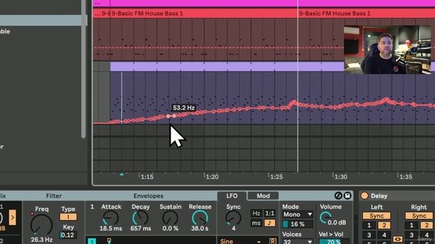Viewport: 435px width, 244px height.
Task: Select the left 9-Basic FM House Bass 1 clip
Action: click(204, 14)
